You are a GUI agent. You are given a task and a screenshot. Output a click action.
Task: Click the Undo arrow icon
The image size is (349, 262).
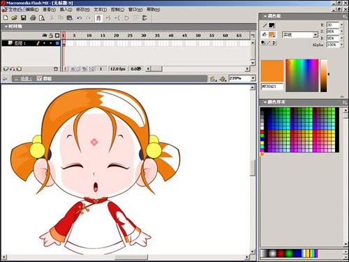(x=80, y=18)
